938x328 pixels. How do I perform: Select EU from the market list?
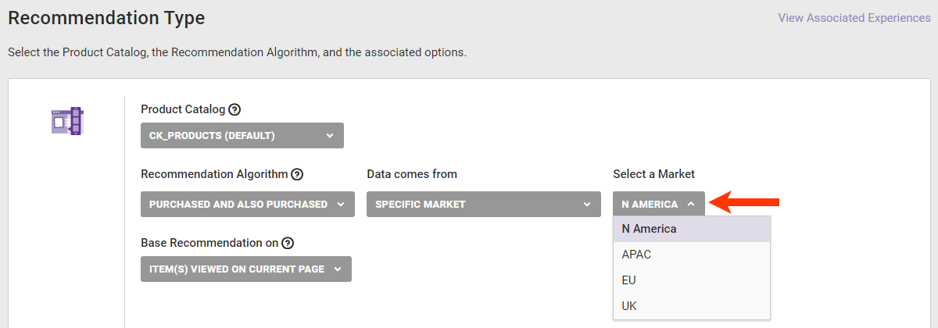tap(630, 280)
